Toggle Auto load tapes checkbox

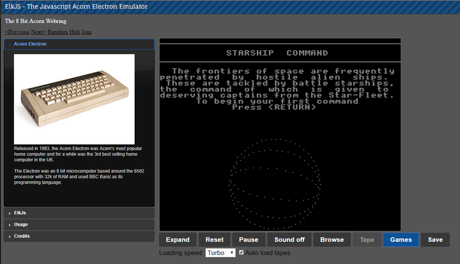[x=241, y=253]
